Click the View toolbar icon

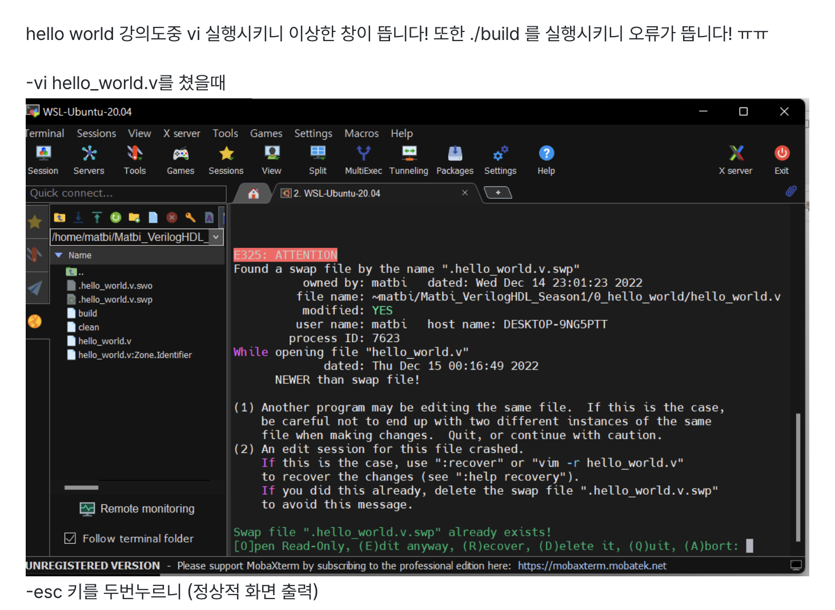272,160
